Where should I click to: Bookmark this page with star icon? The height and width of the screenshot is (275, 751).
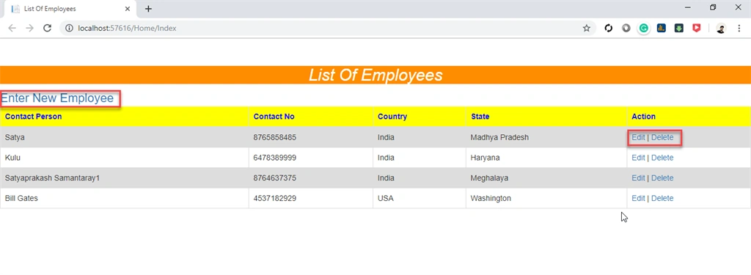586,29
